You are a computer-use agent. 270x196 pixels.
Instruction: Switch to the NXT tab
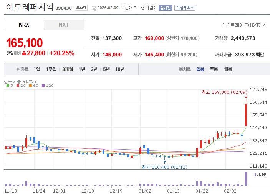(x=64, y=25)
